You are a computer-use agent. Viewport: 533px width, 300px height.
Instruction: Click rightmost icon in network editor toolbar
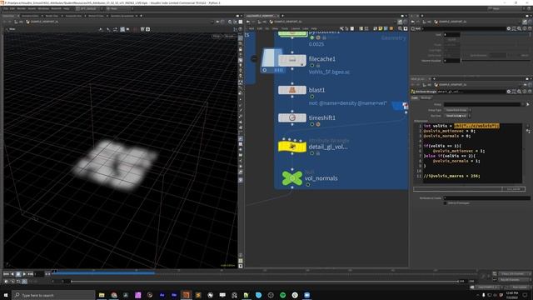[x=406, y=29]
